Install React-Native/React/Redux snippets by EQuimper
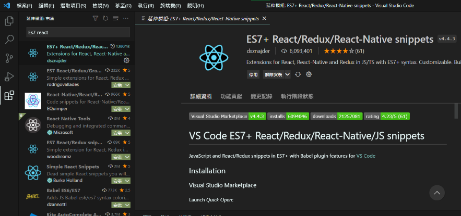 coord(117,109)
